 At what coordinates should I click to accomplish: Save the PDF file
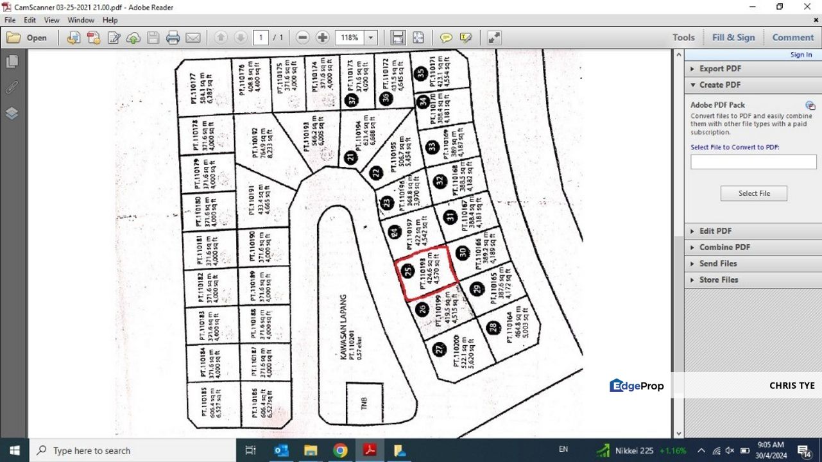pyautogui.click(x=153, y=37)
